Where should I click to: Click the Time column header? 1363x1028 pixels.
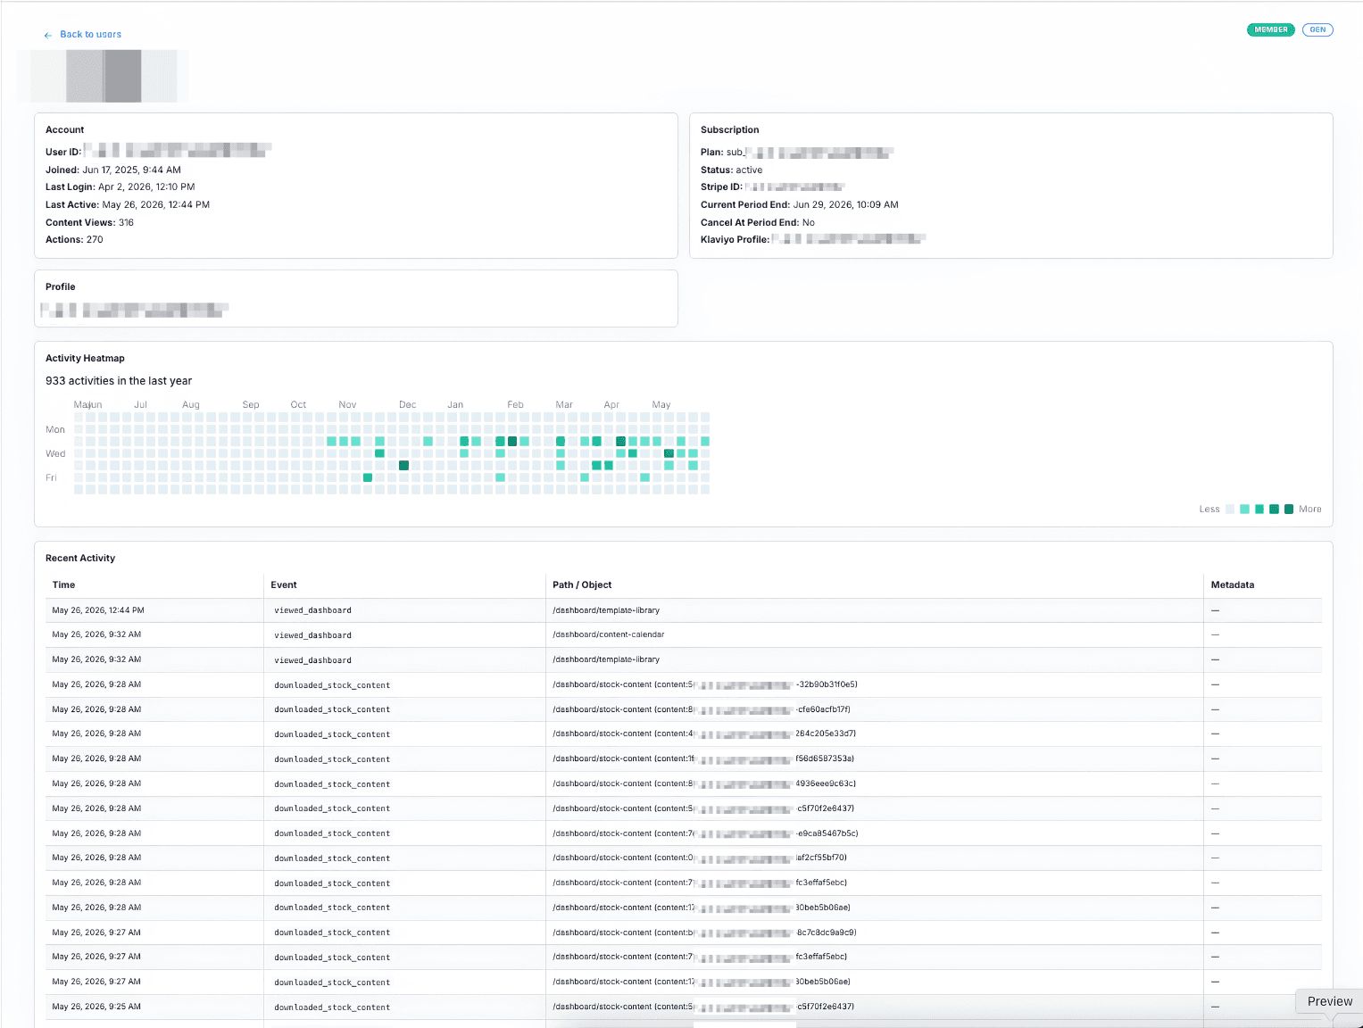(x=63, y=585)
